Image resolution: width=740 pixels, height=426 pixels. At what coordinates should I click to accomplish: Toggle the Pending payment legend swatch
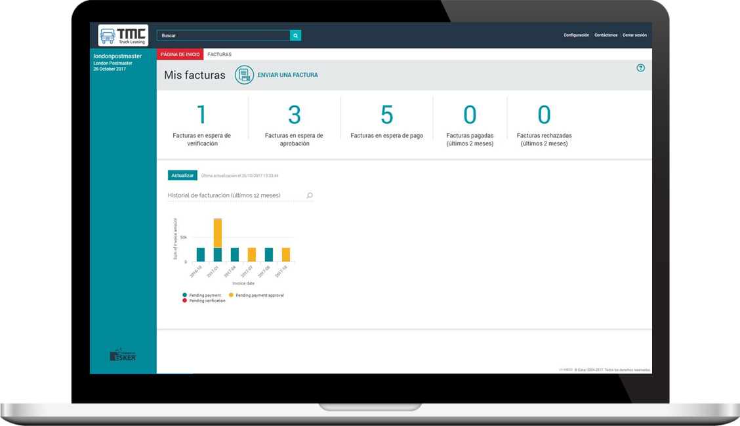point(184,295)
